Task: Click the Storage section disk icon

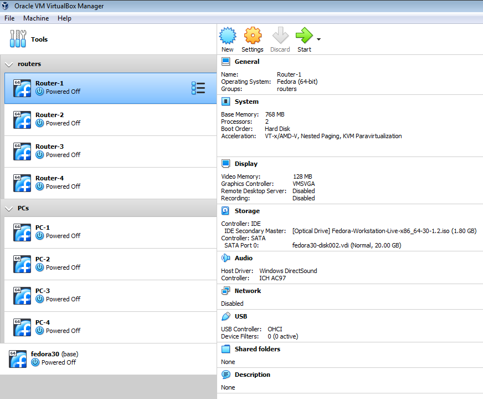Action: (x=225, y=211)
